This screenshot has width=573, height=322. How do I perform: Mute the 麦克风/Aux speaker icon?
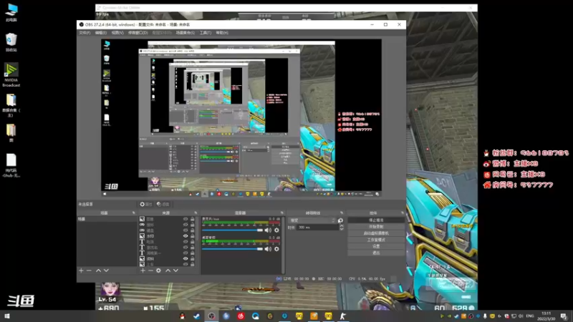pyautogui.click(x=268, y=230)
